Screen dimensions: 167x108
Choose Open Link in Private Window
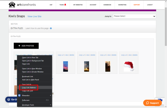click(x=34, y=72)
